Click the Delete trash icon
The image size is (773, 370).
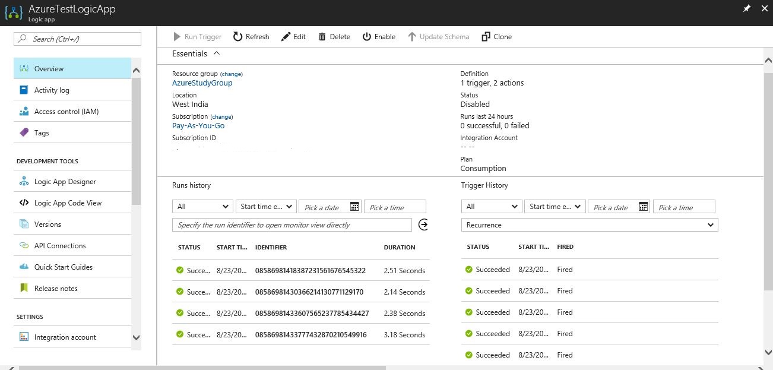pos(322,37)
